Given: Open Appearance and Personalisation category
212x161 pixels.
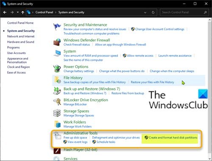Looking at the screenshot, I should (x=18, y=60).
